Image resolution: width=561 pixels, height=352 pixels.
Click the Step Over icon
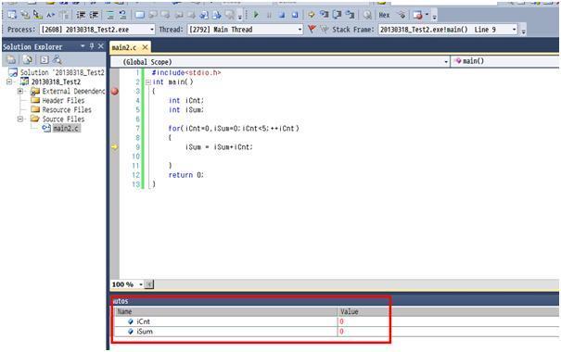[337, 15]
